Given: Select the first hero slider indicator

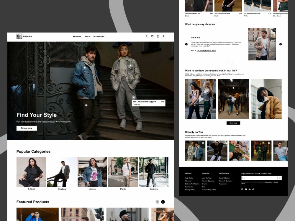Looking at the screenshot, I should pos(79,136).
